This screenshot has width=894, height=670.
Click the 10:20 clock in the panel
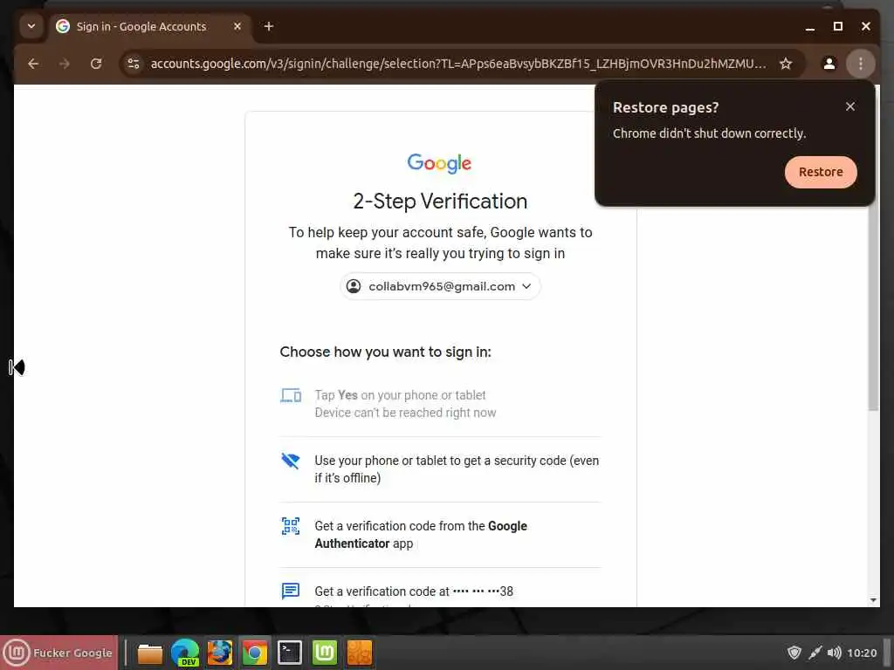point(862,653)
